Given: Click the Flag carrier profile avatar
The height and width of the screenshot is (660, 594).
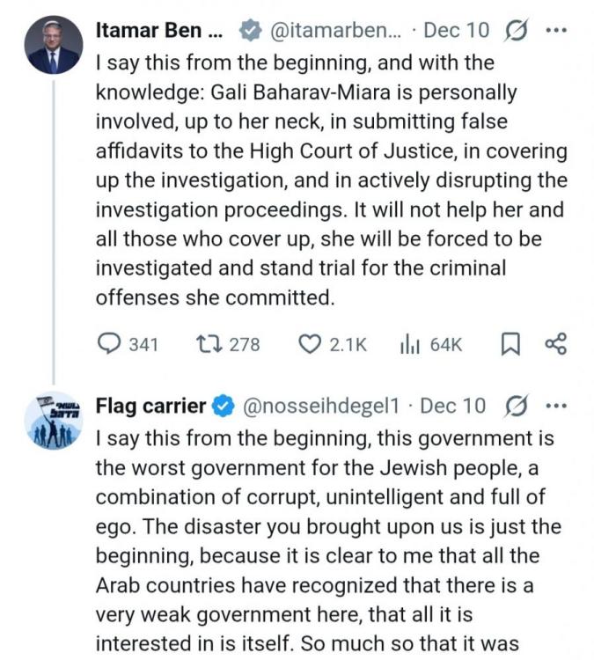Looking at the screenshot, I should [x=53, y=419].
